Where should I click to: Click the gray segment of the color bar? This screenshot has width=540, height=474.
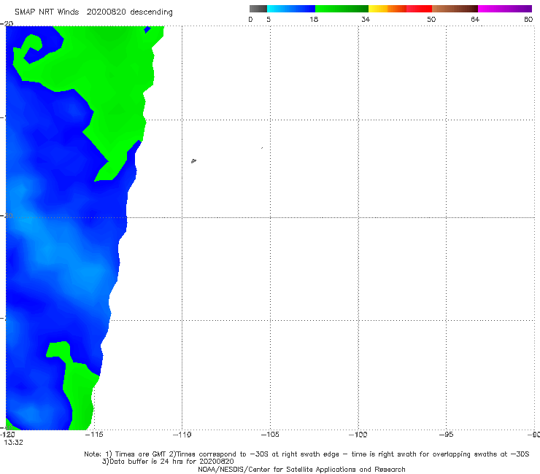[x=258, y=9]
